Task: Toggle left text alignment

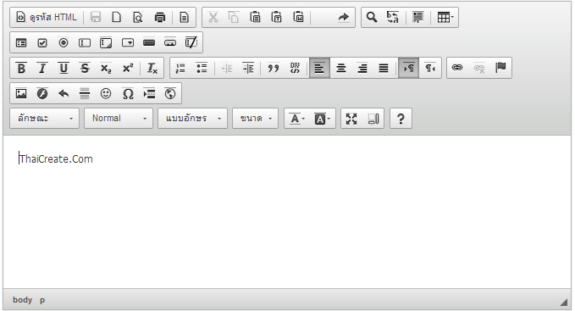Action: pyautogui.click(x=319, y=68)
